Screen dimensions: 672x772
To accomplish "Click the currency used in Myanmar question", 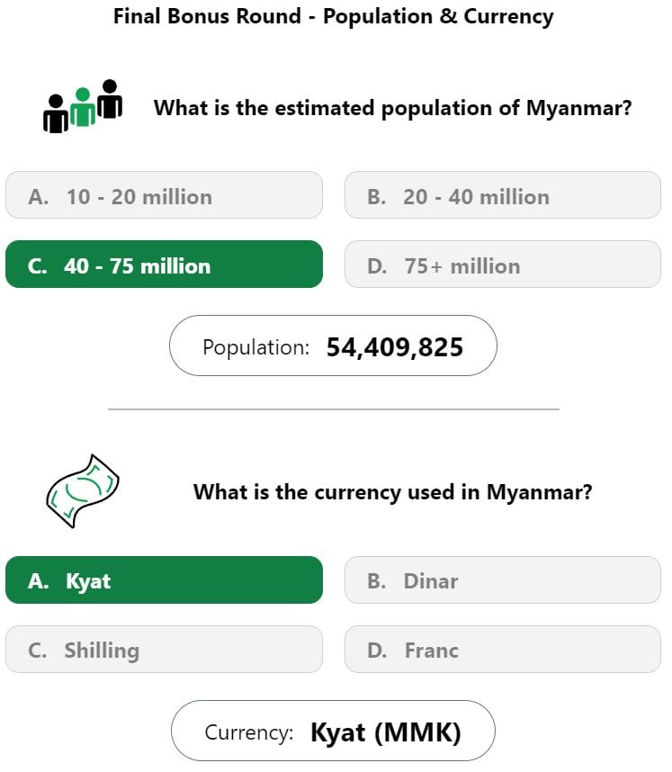I will [393, 492].
